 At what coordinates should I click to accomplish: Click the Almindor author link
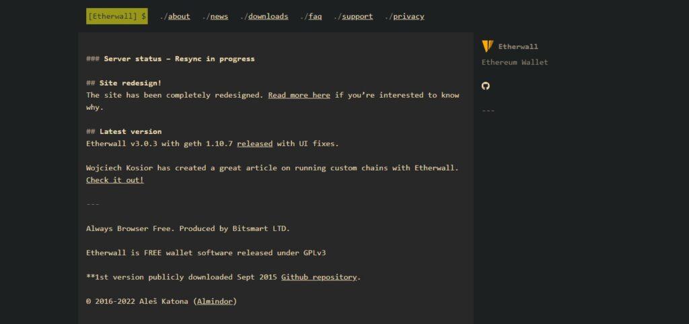(215, 301)
